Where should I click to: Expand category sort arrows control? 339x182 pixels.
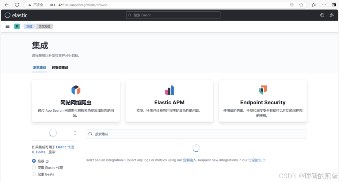click(75, 133)
